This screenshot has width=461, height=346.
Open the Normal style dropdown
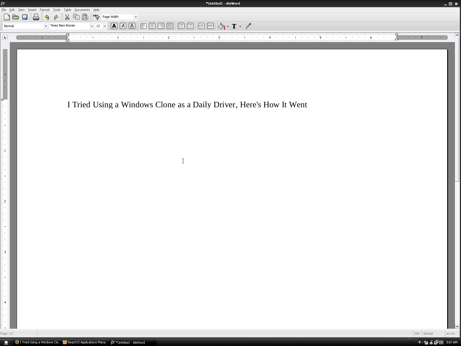coord(46,26)
